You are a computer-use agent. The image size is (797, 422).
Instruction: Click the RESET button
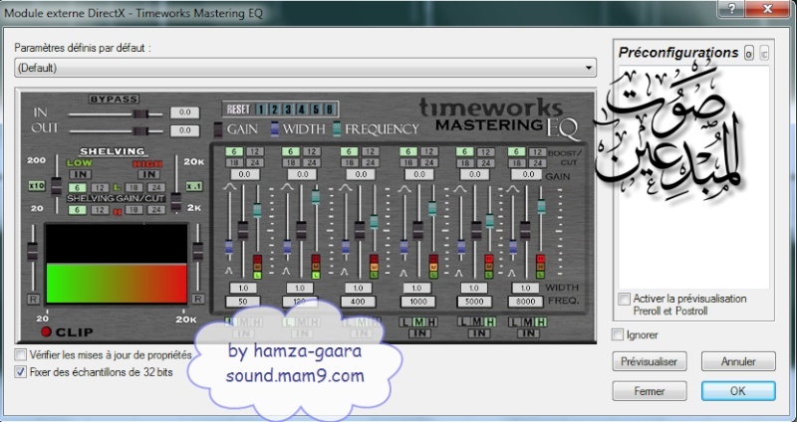[x=238, y=109]
